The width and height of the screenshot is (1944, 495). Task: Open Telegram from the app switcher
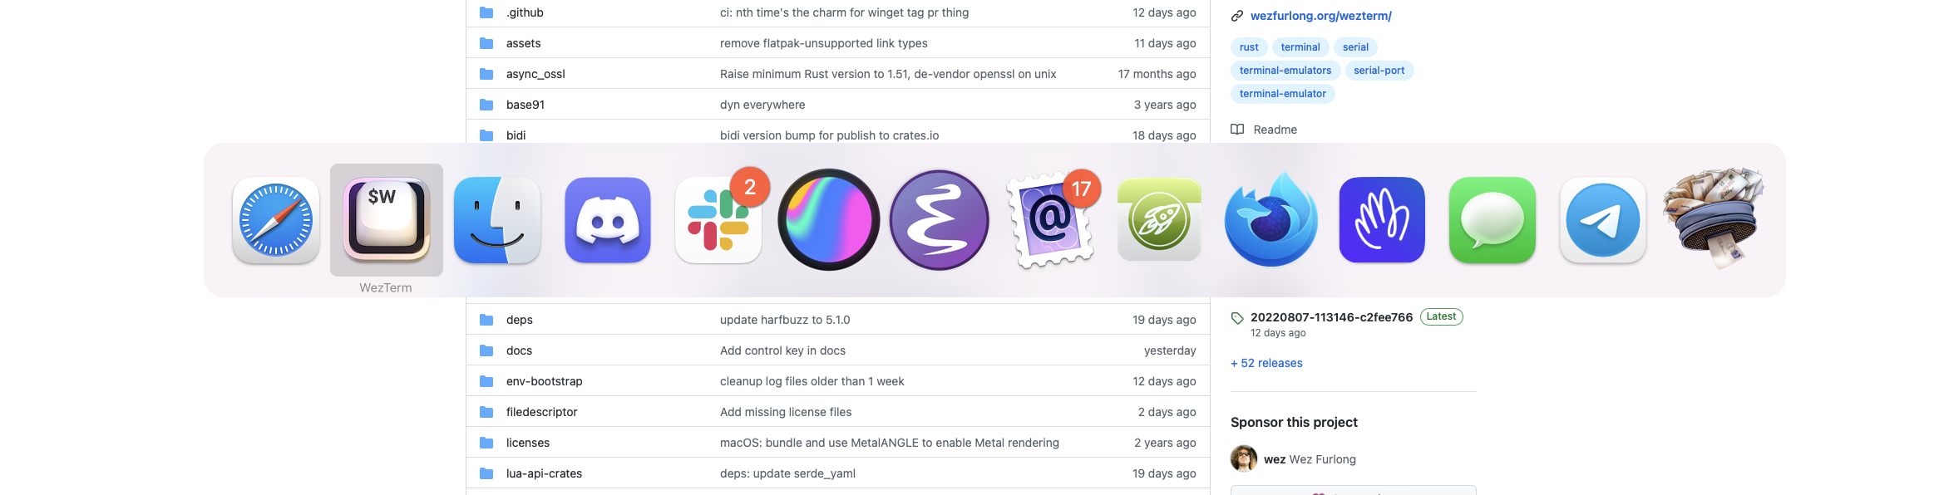coord(1603,220)
